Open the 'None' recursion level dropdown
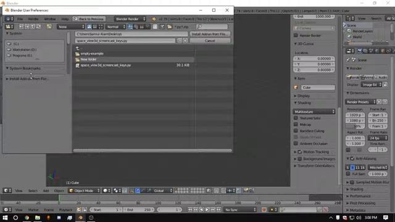The width and height of the screenshot is (395, 222). click(70, 27)
